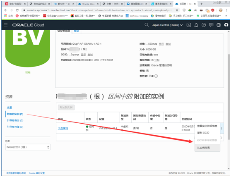
Task: Click the attached instances (1) sidebar link
Action: tap(15, 114)
